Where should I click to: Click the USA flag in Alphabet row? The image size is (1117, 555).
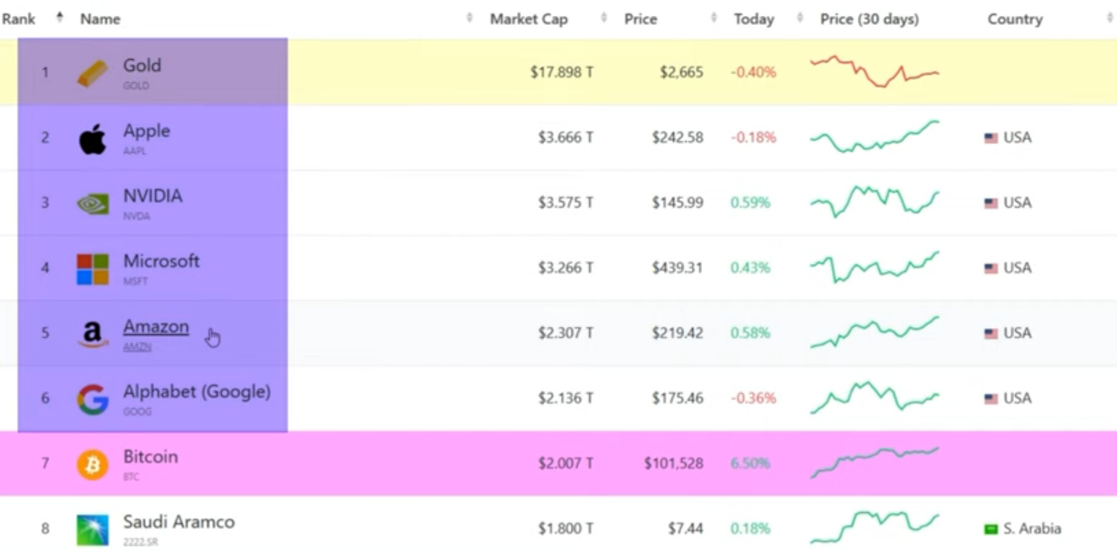(x=991, y=399)
